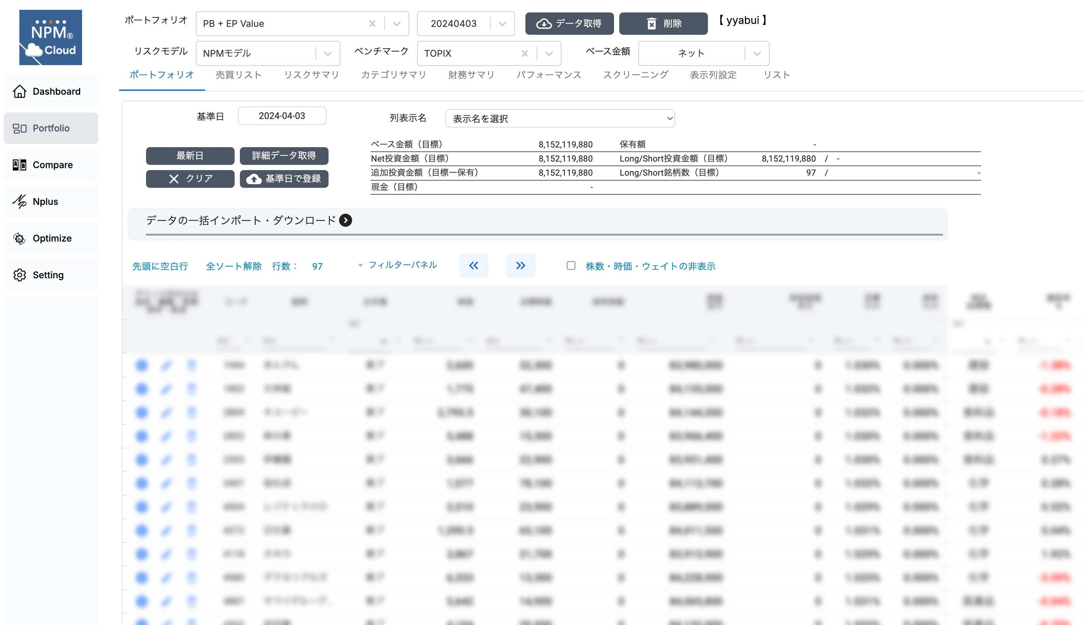
Task: Click the 基準日 date input field
Action: coord(282,116)
